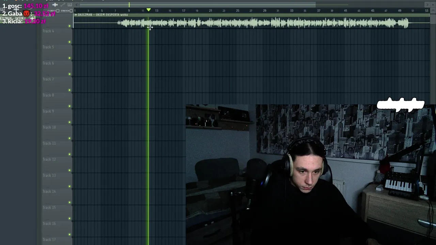The height and width of the screenshot is (245, 436).
Task: Select the Track 16 label
Action: click(x=49, y=223)
